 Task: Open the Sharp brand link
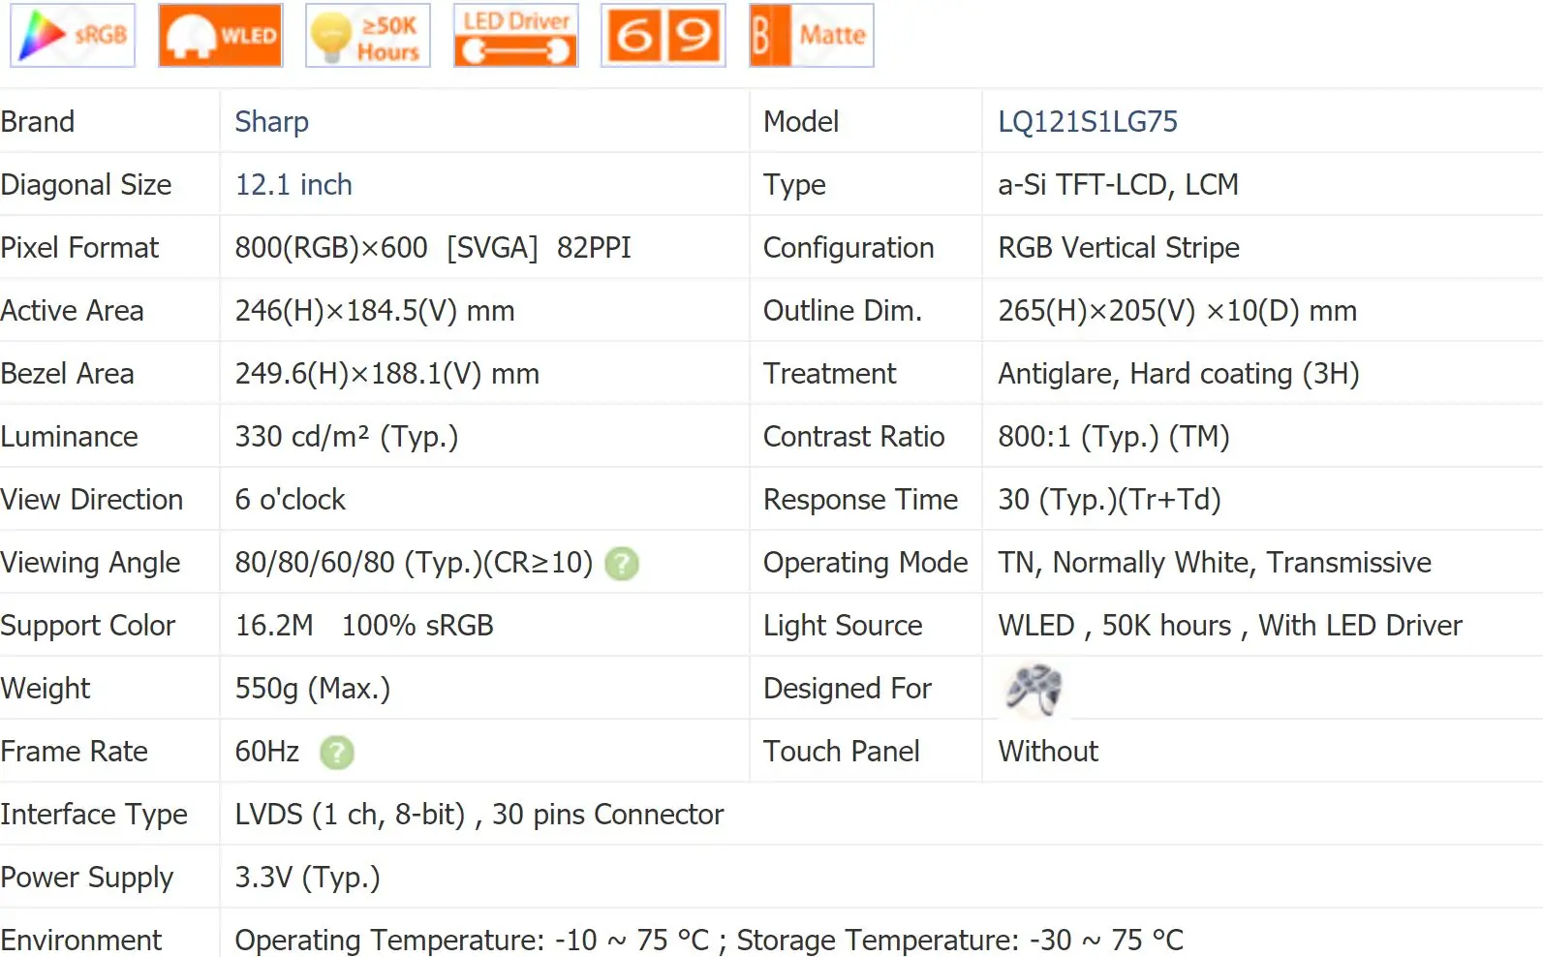271,122
